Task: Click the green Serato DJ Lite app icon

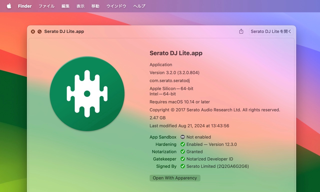Action: pyautogui.click(x=87, y=94)
